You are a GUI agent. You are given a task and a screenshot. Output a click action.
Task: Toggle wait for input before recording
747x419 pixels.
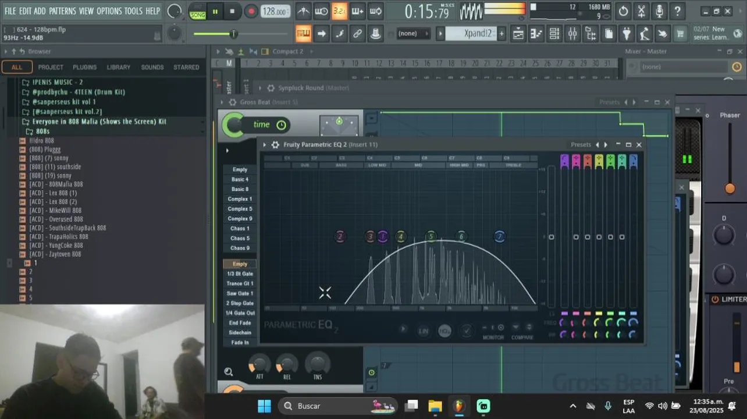point(321,11)
